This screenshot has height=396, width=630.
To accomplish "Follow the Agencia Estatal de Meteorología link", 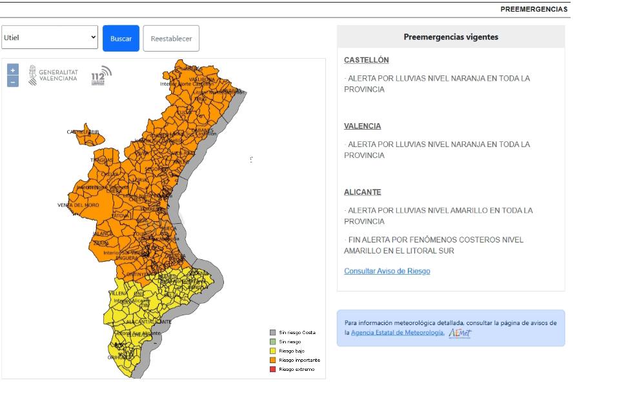I will (x=397, y=332).
